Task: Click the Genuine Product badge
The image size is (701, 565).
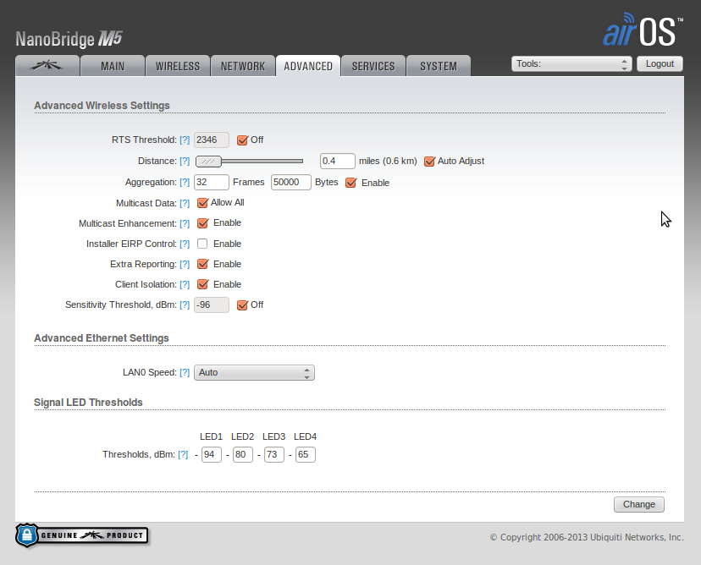Action: [82, 535]
